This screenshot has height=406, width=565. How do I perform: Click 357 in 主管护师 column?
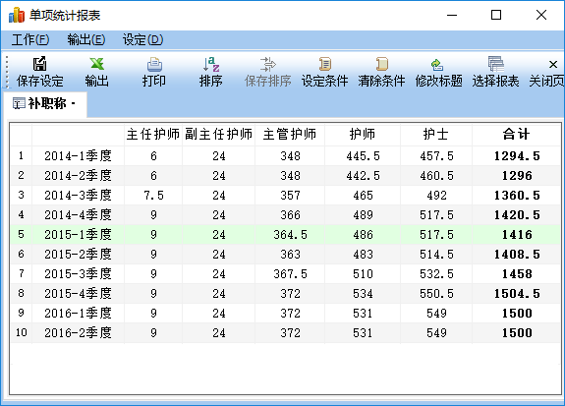(290, 196)
